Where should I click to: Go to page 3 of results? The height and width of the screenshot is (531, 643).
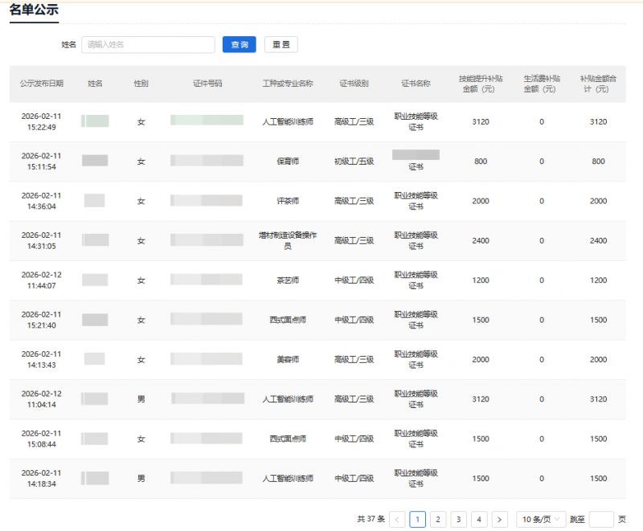(x=458, y=519)
